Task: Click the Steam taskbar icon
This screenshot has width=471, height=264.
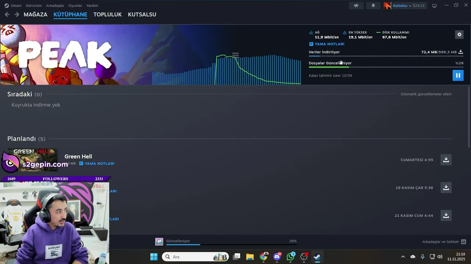Action: [317, 257]
